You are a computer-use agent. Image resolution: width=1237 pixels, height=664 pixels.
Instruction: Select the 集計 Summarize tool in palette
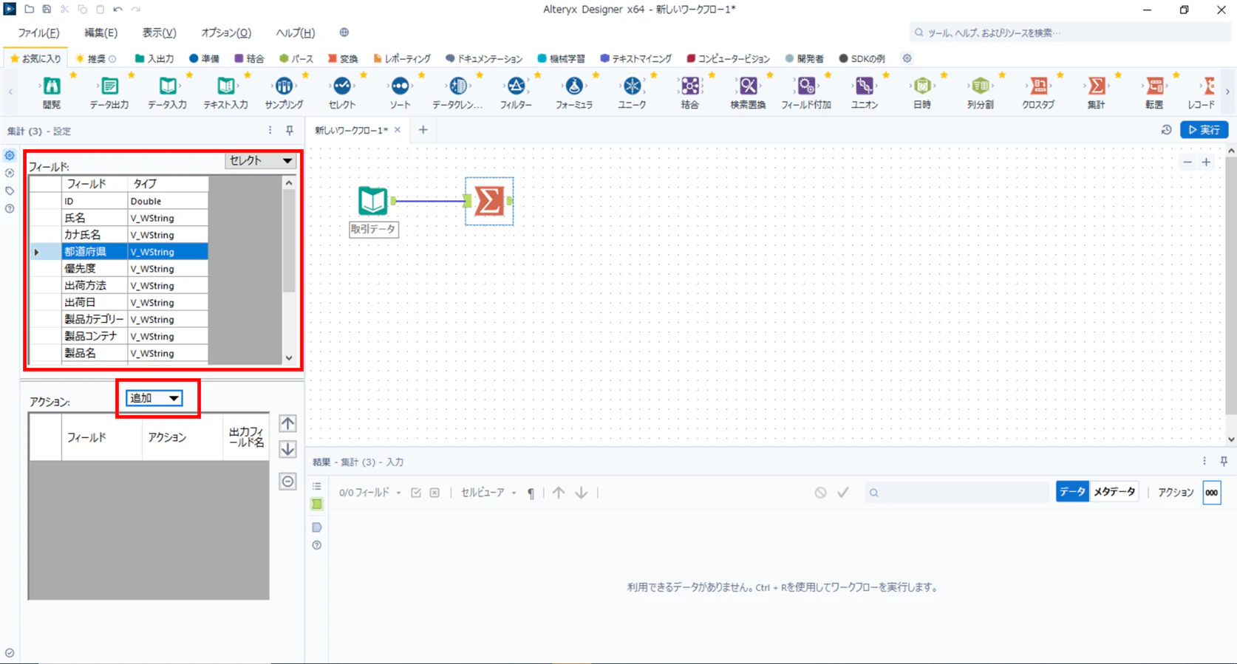1097,87
